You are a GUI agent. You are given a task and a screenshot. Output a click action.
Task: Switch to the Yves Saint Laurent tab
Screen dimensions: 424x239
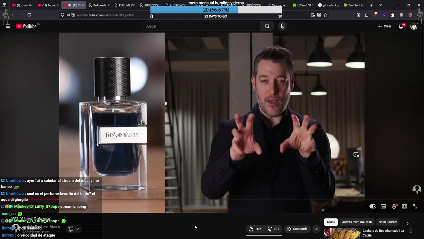(354, 5)
